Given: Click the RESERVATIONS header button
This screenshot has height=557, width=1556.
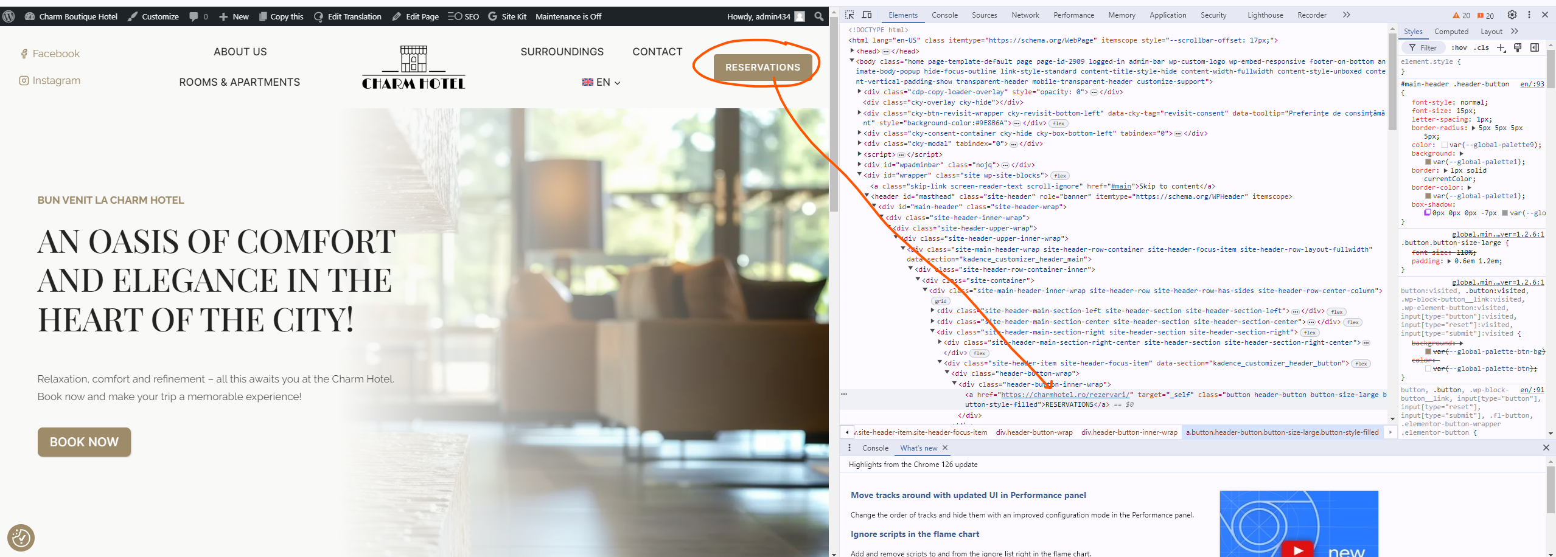Looking at the screenshot, I should tap(762, 67).
